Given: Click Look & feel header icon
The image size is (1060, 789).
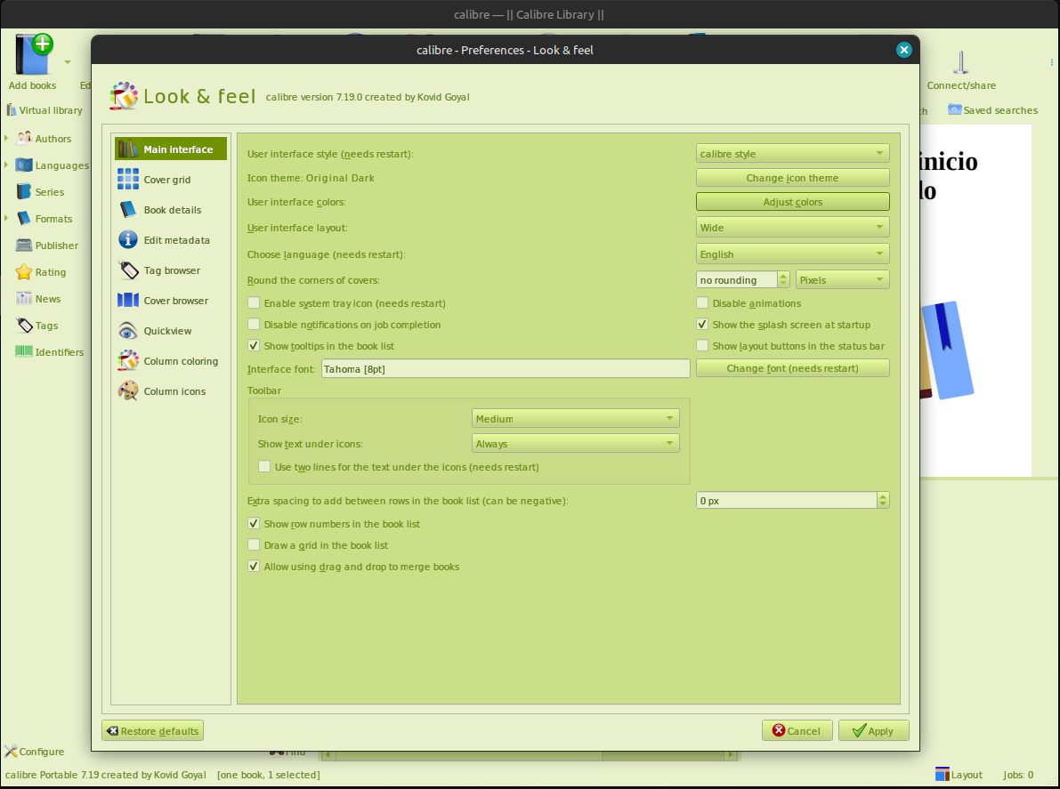Looking at the screenshot, I should tap(124, 96).
